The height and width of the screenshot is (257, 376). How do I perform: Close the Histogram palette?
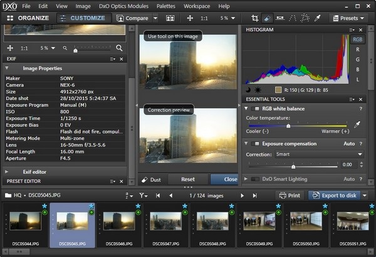pos(361,30)
